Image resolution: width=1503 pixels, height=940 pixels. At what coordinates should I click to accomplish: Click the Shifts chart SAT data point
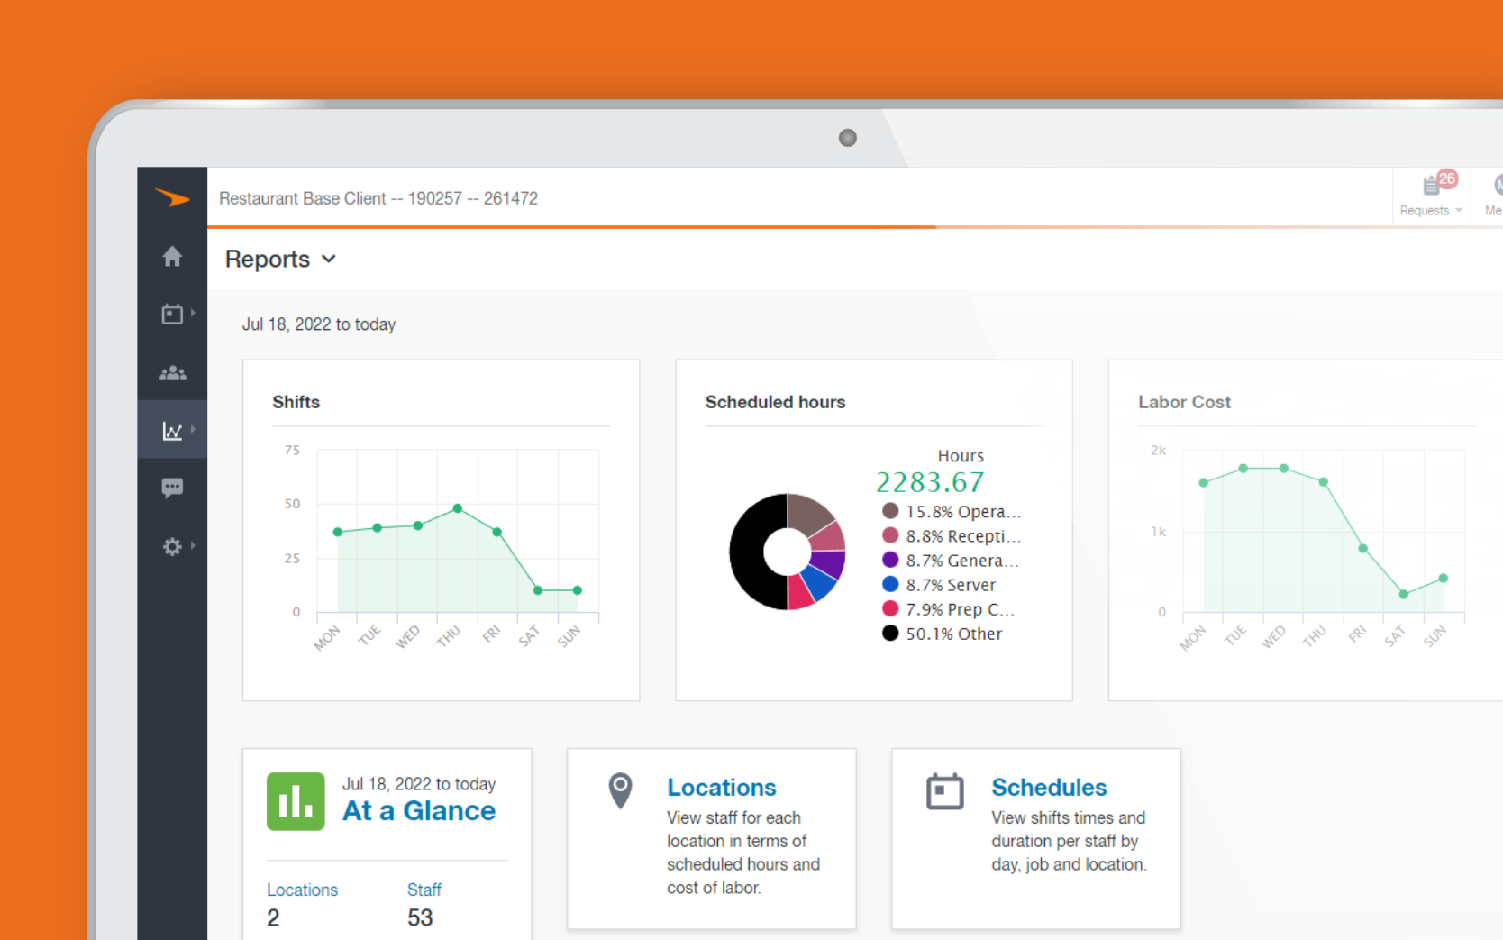click(x=538, y=590)
